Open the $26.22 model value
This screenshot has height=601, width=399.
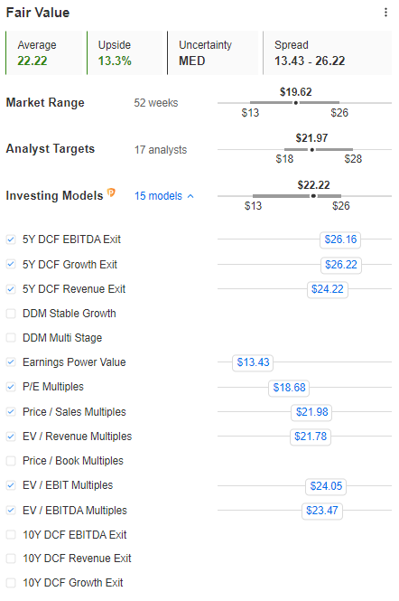click(341, 265)
